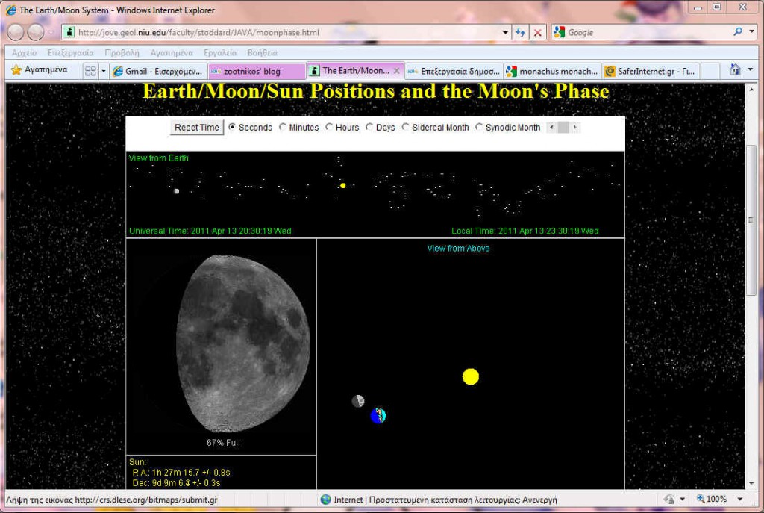The height and width of the screenshot is (513, 764).
Task: Open the Quick Tabs grid icon
Action: [90, 71]
